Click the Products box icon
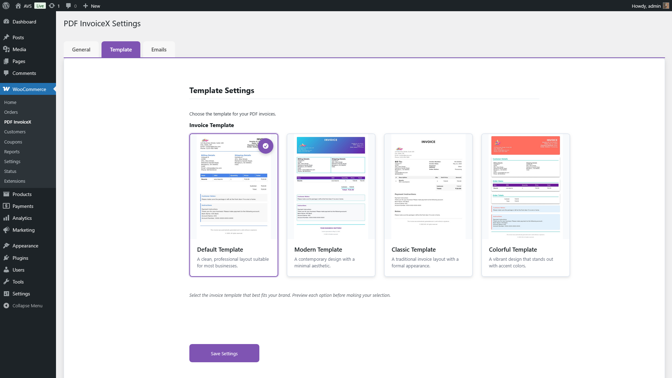This screenshot has width=672, height=378. (x=6, y=194)
